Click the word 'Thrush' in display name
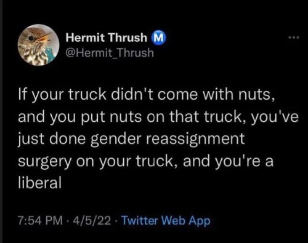The height and width of the screenshot is (243, 308). (128, 38)
